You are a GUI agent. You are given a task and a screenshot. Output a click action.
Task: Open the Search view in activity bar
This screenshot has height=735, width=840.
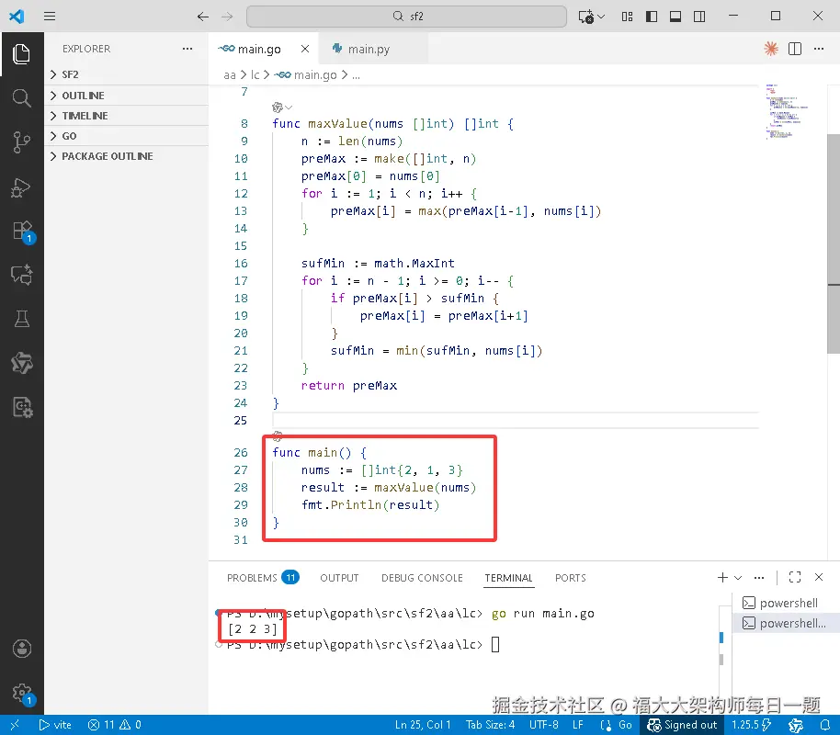click(21, 98)
